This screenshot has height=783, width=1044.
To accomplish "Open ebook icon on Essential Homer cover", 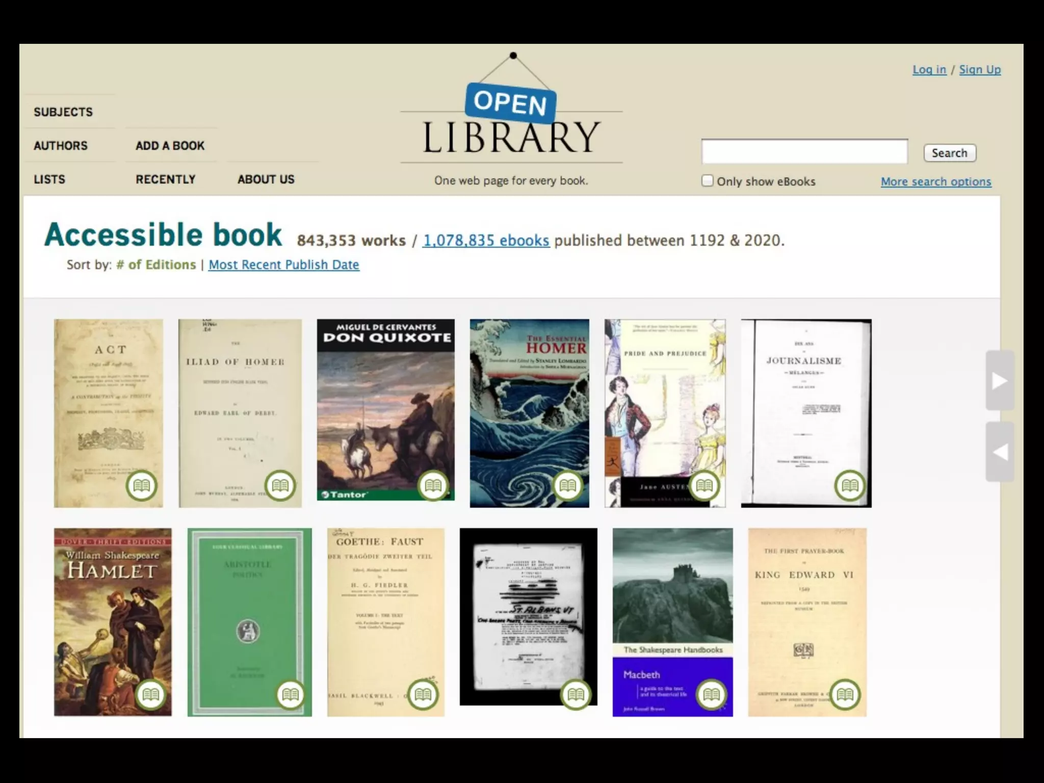I will [x=567, y=485].
